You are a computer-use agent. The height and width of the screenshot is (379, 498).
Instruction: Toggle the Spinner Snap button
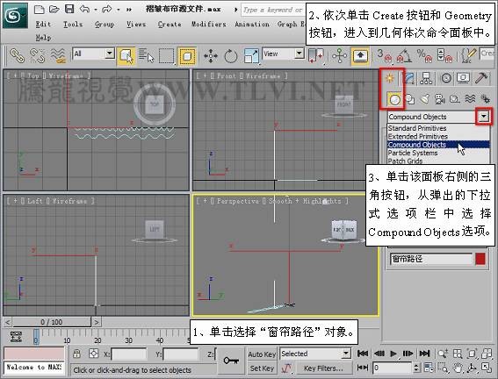[x=444, y=56]
